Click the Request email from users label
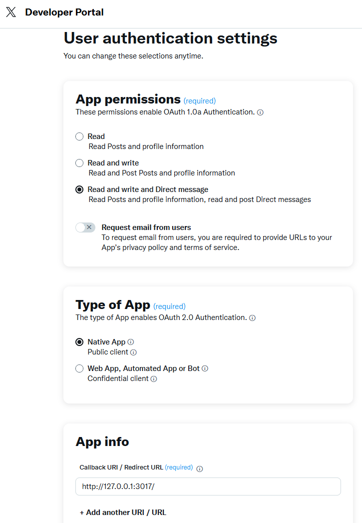The width and height of the screenshot is (362, 523). click(x=146, y=227)
